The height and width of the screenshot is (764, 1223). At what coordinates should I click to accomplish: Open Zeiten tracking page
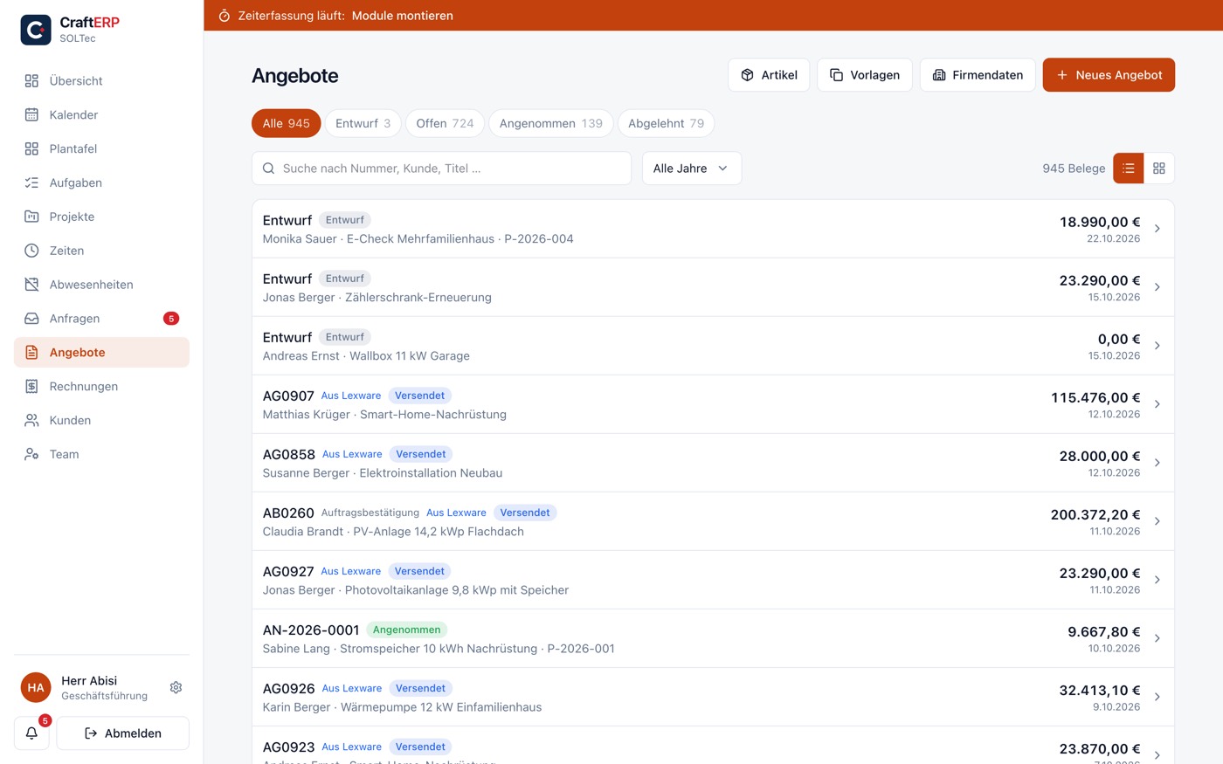tap(101, 251)
